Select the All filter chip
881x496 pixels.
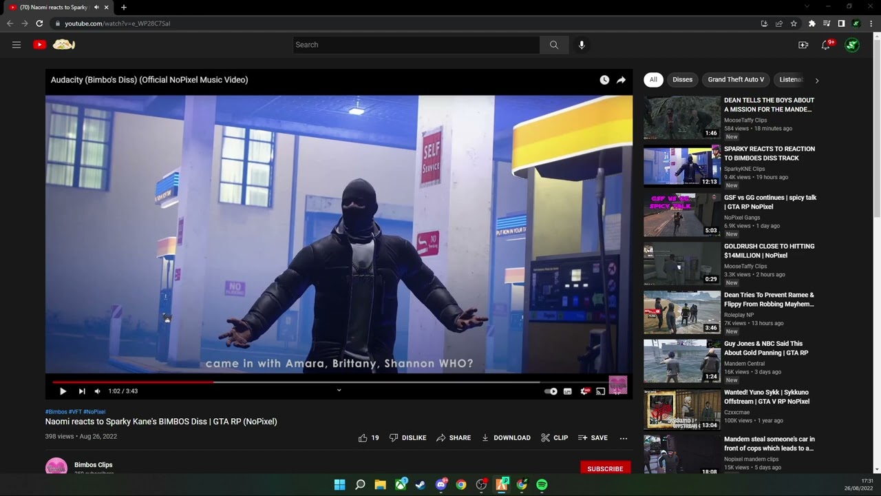653,80
